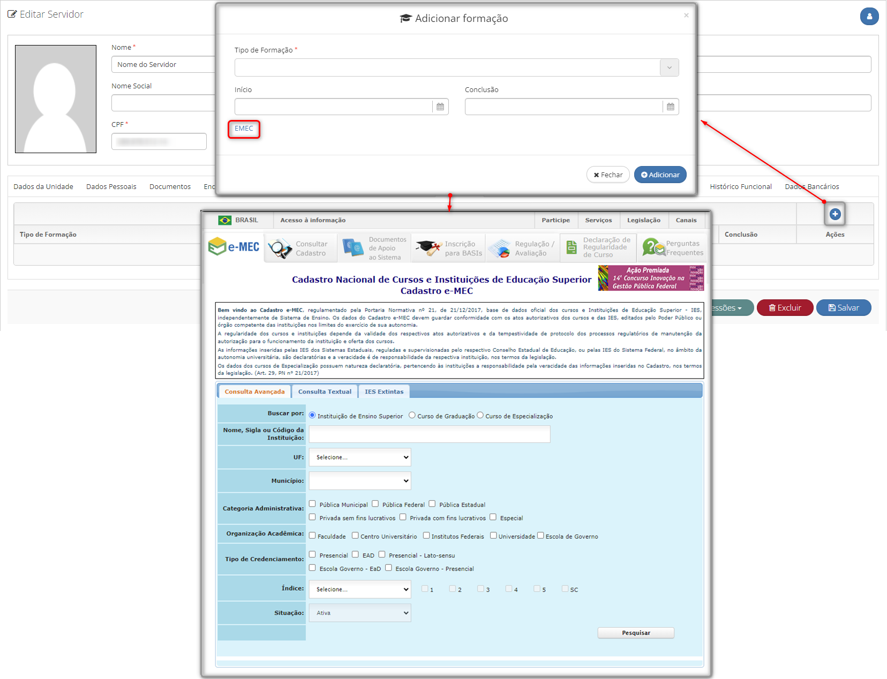Open Documentos de Apoio ao Sistema icon

click(x=354, y=248)
